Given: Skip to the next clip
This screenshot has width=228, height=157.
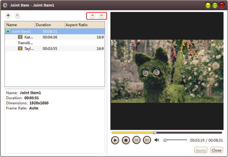Looking at the screenshot, I should [x=147, y=140].
